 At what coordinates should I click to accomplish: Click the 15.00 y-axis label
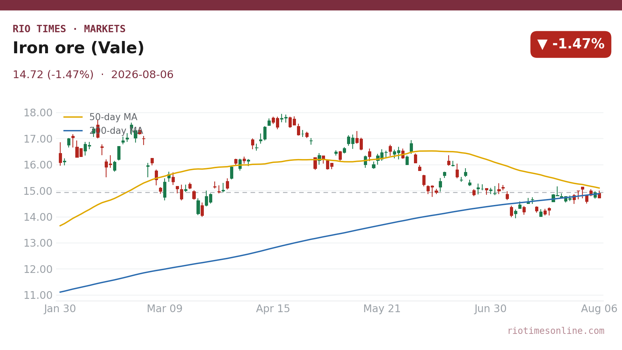pyautogui.click(x=38, y=191)
